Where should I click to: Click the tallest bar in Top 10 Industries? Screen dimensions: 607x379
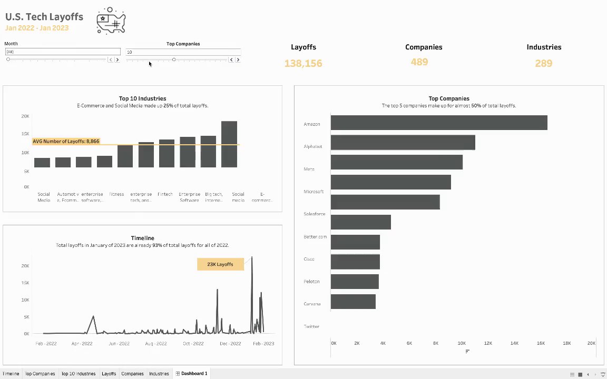[x=229, y=144]
